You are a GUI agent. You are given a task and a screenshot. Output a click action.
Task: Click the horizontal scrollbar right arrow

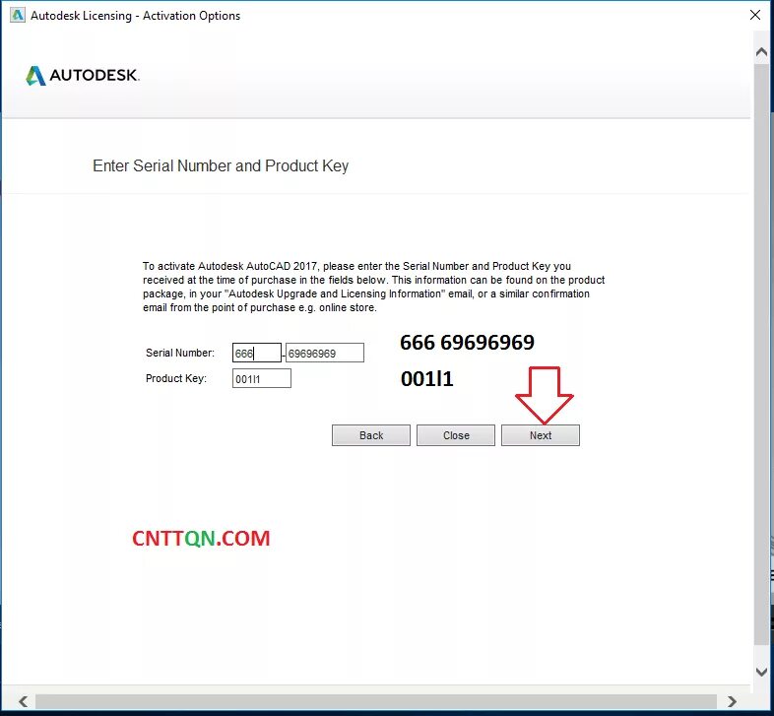coord(732,701)
